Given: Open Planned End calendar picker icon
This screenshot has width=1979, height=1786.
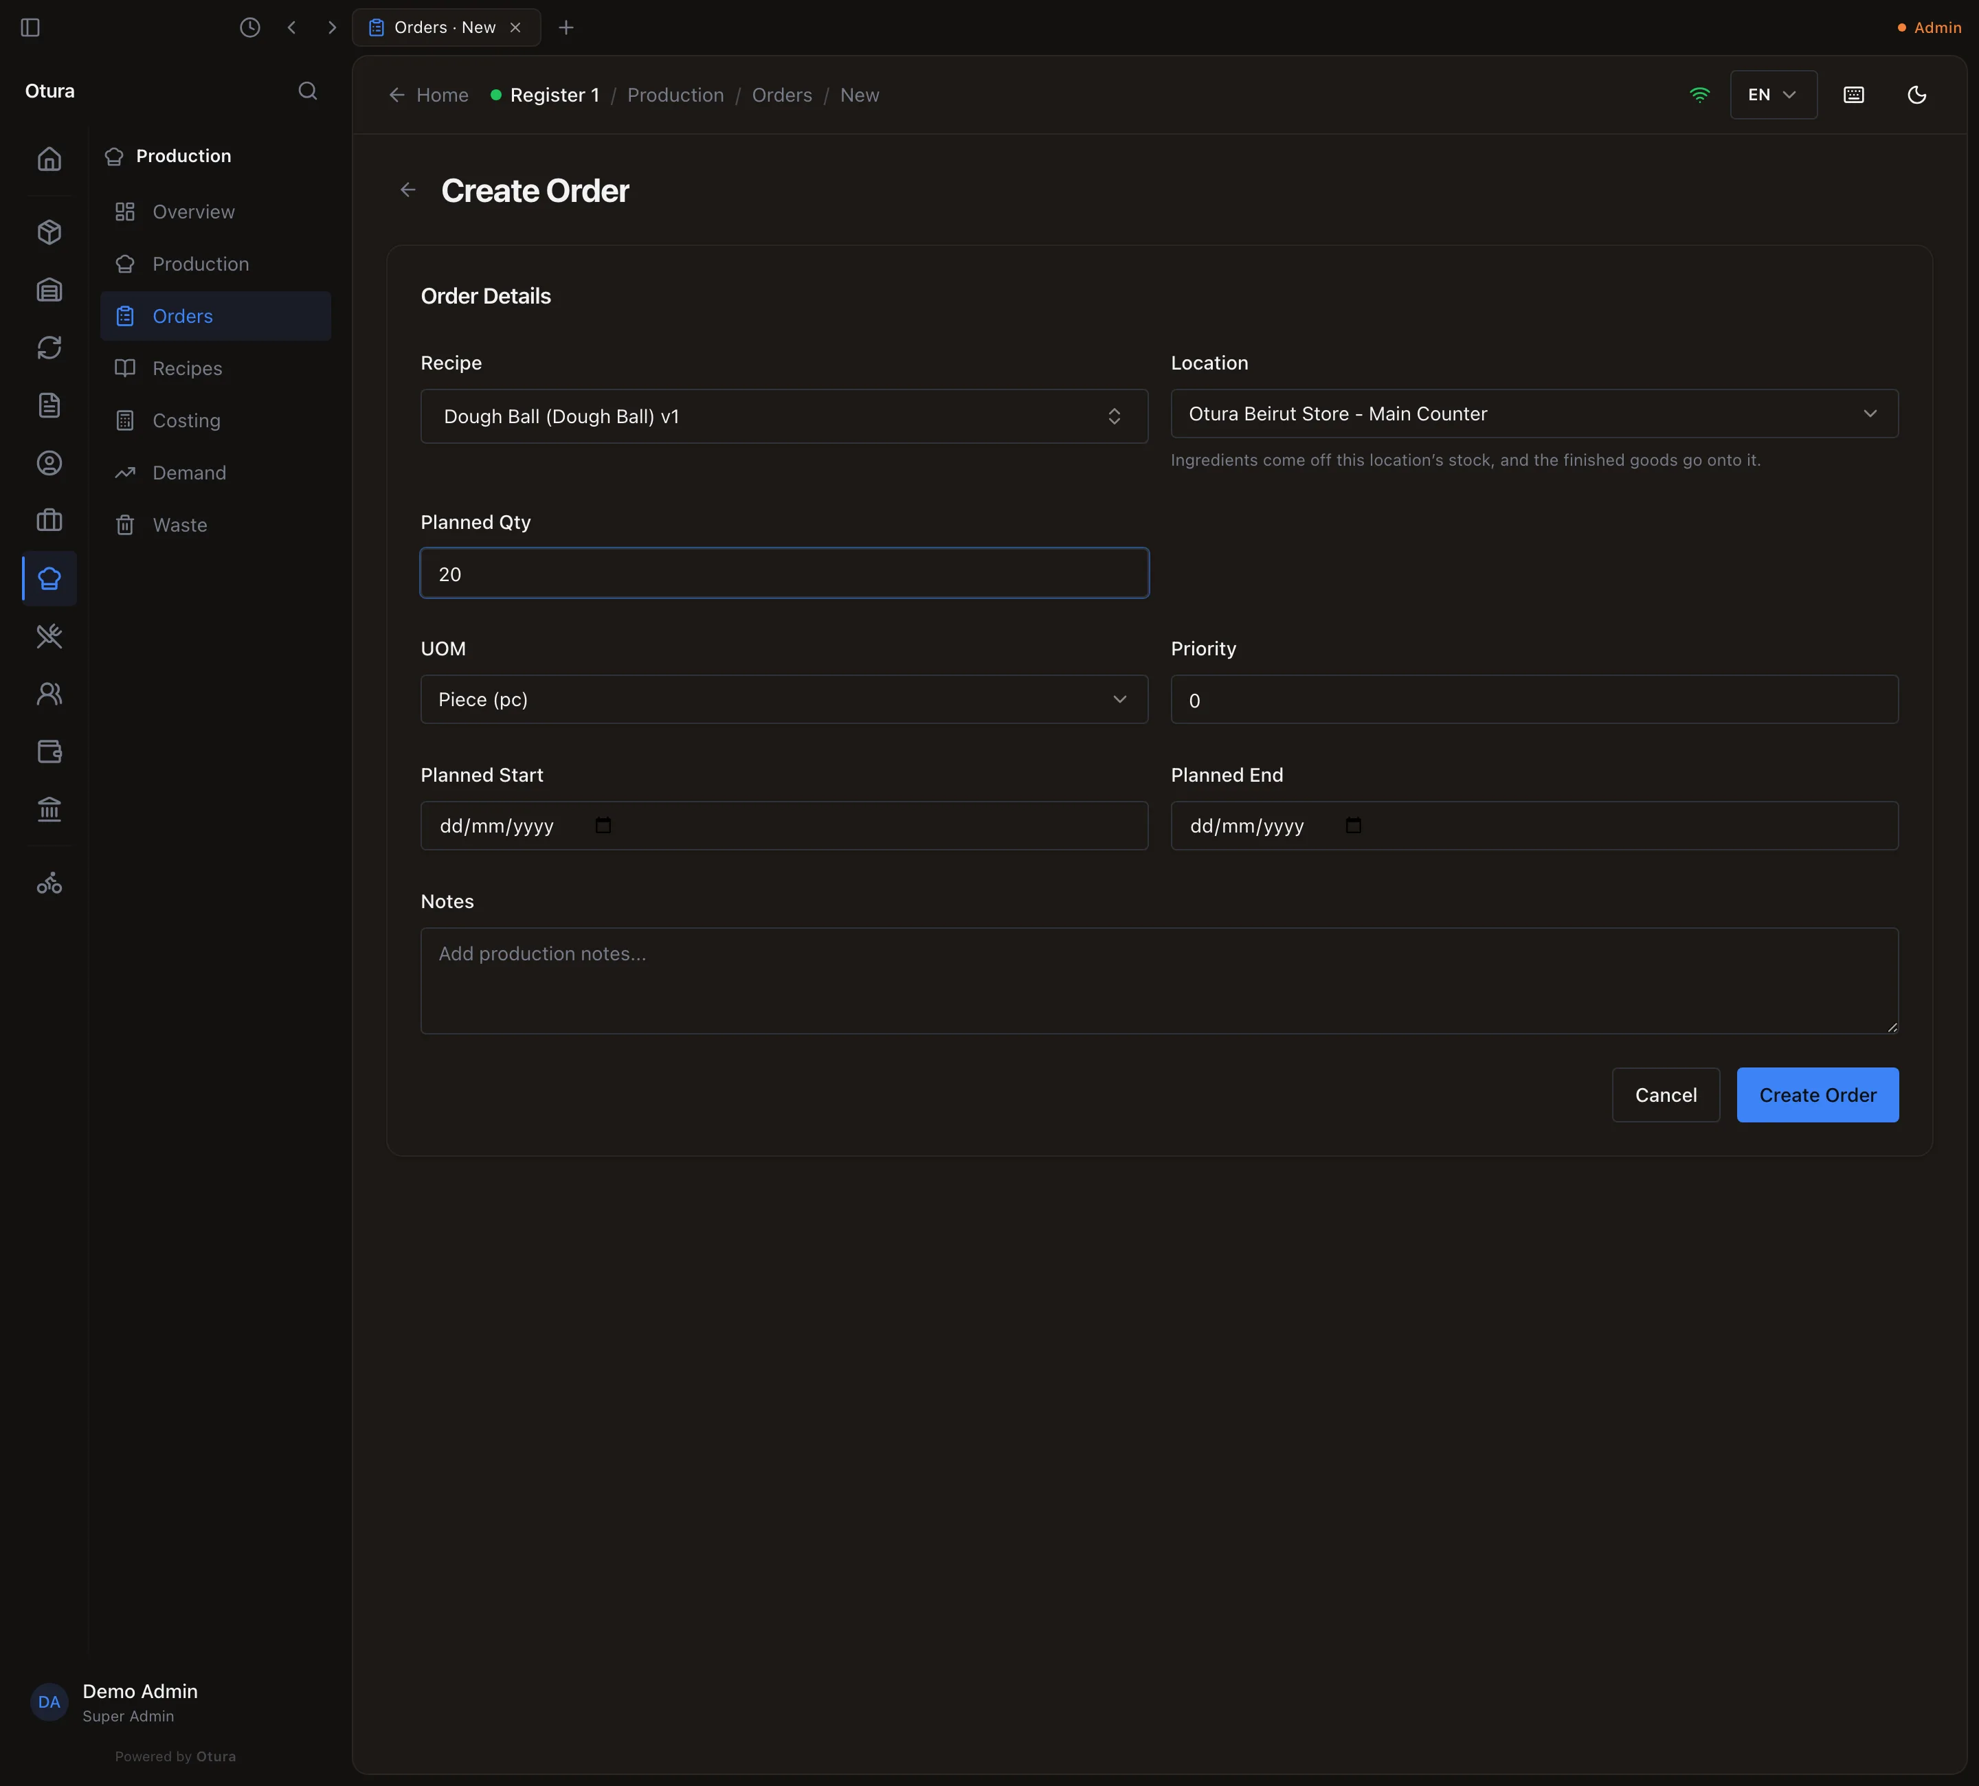Looking at the screenshot, I should click(1354, 825).
